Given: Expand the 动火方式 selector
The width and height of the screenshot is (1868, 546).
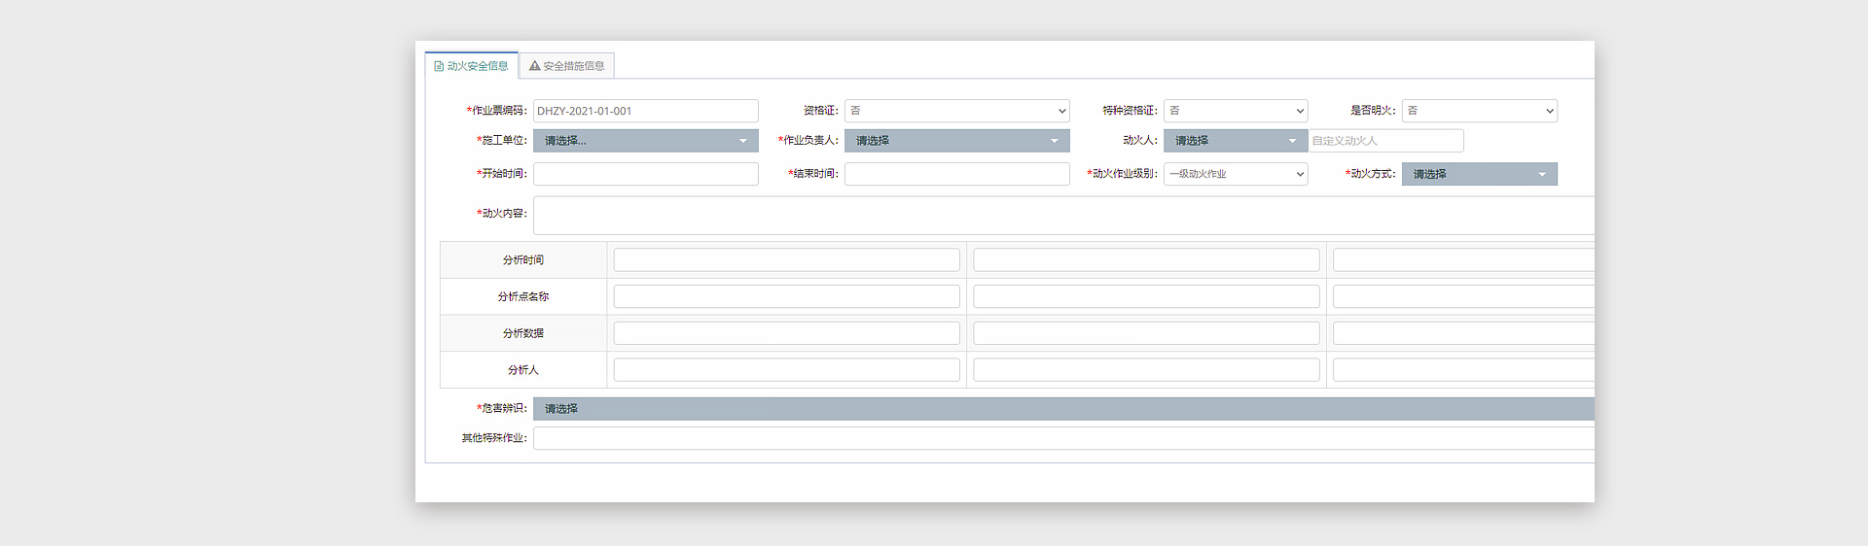Looking at the screenshot, I should 1479,174.
